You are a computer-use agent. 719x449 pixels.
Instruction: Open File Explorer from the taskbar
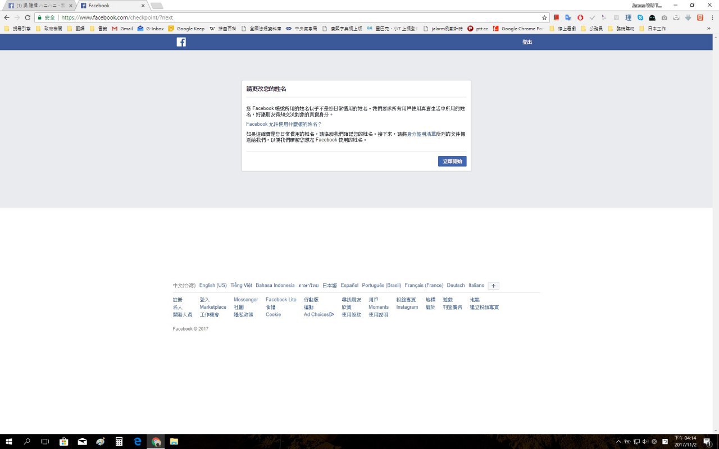(174, 442)
